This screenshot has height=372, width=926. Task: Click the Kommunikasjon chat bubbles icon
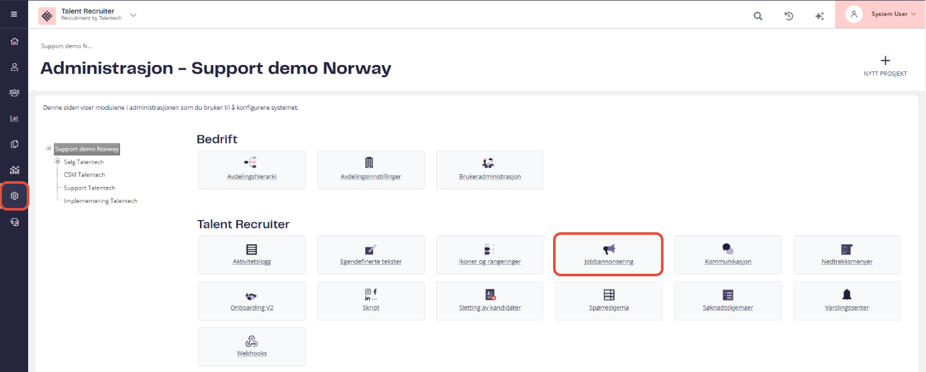[727, 249]
